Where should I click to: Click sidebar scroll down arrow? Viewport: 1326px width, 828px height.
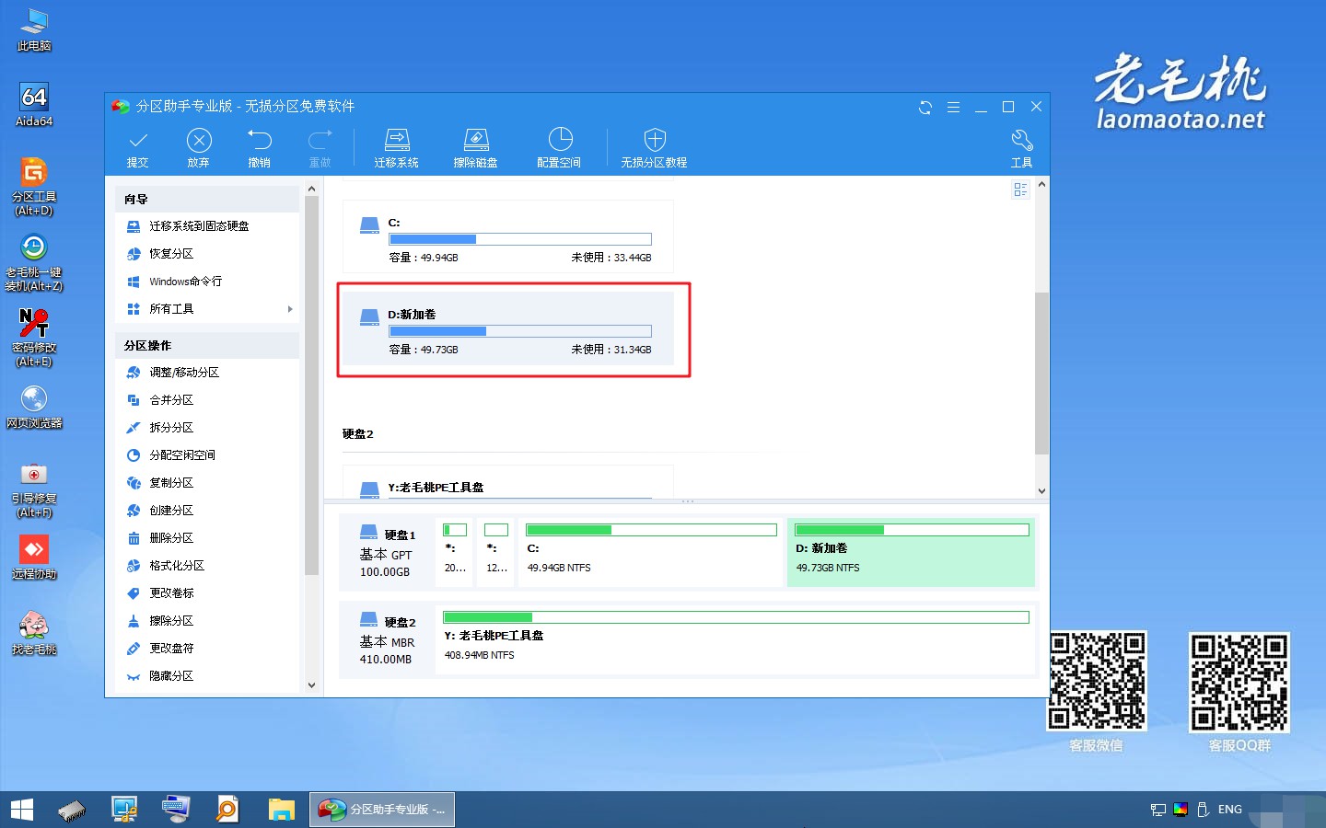pos(311,685)
